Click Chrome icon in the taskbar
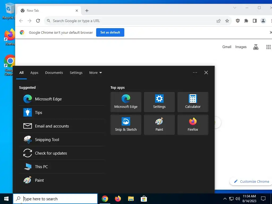Screen dimensions: 272x204 coord(105,199)
